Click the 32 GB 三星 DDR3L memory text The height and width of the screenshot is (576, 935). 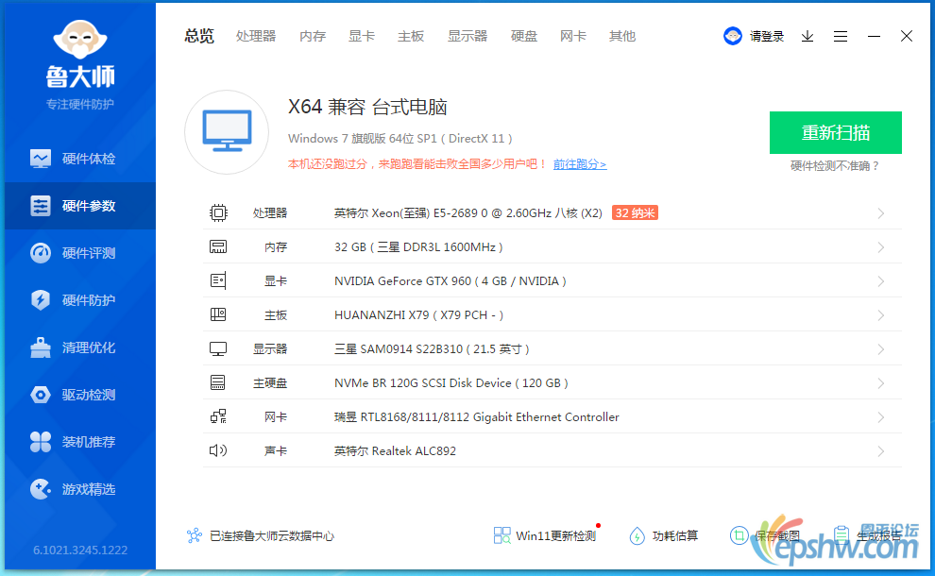click(x=418, y=246)
